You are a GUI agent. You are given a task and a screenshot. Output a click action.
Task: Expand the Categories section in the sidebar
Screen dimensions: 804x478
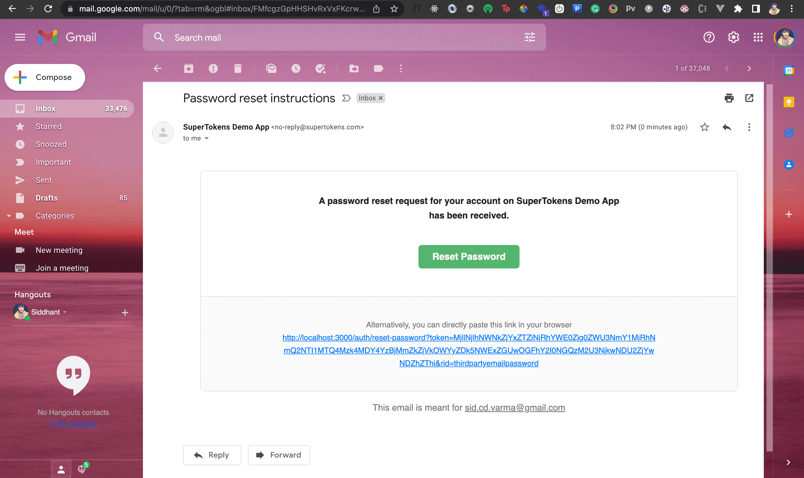[x=9, y=215]
